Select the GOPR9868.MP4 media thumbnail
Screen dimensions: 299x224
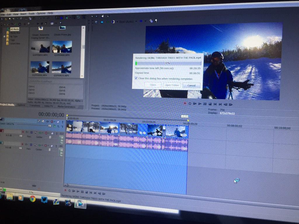click(x=62, y=47)
